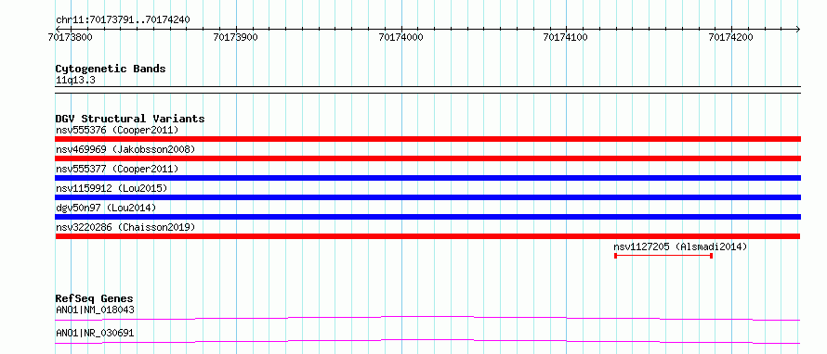Select the nsv1159912 (Lou2015) blue bar

tap(427, 197)
